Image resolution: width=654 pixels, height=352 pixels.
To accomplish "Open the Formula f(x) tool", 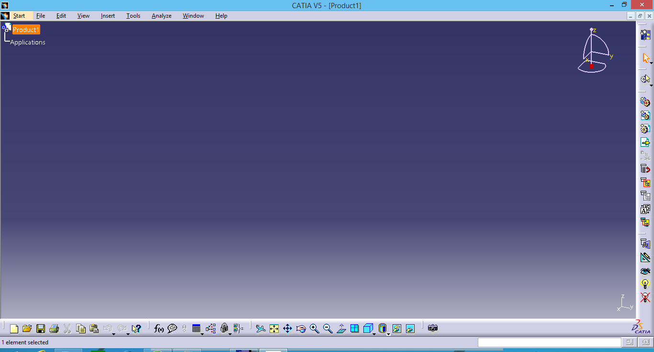I will 159,329.
